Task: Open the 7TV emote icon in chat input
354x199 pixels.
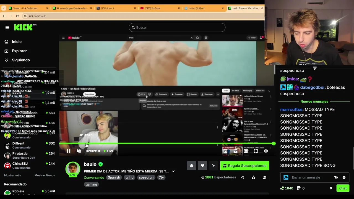Action: click(336, 177)
